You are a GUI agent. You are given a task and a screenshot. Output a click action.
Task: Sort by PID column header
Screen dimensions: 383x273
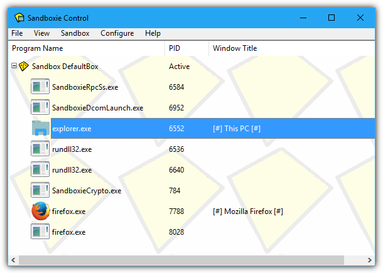pyautogui.click(x=187, y=48)
